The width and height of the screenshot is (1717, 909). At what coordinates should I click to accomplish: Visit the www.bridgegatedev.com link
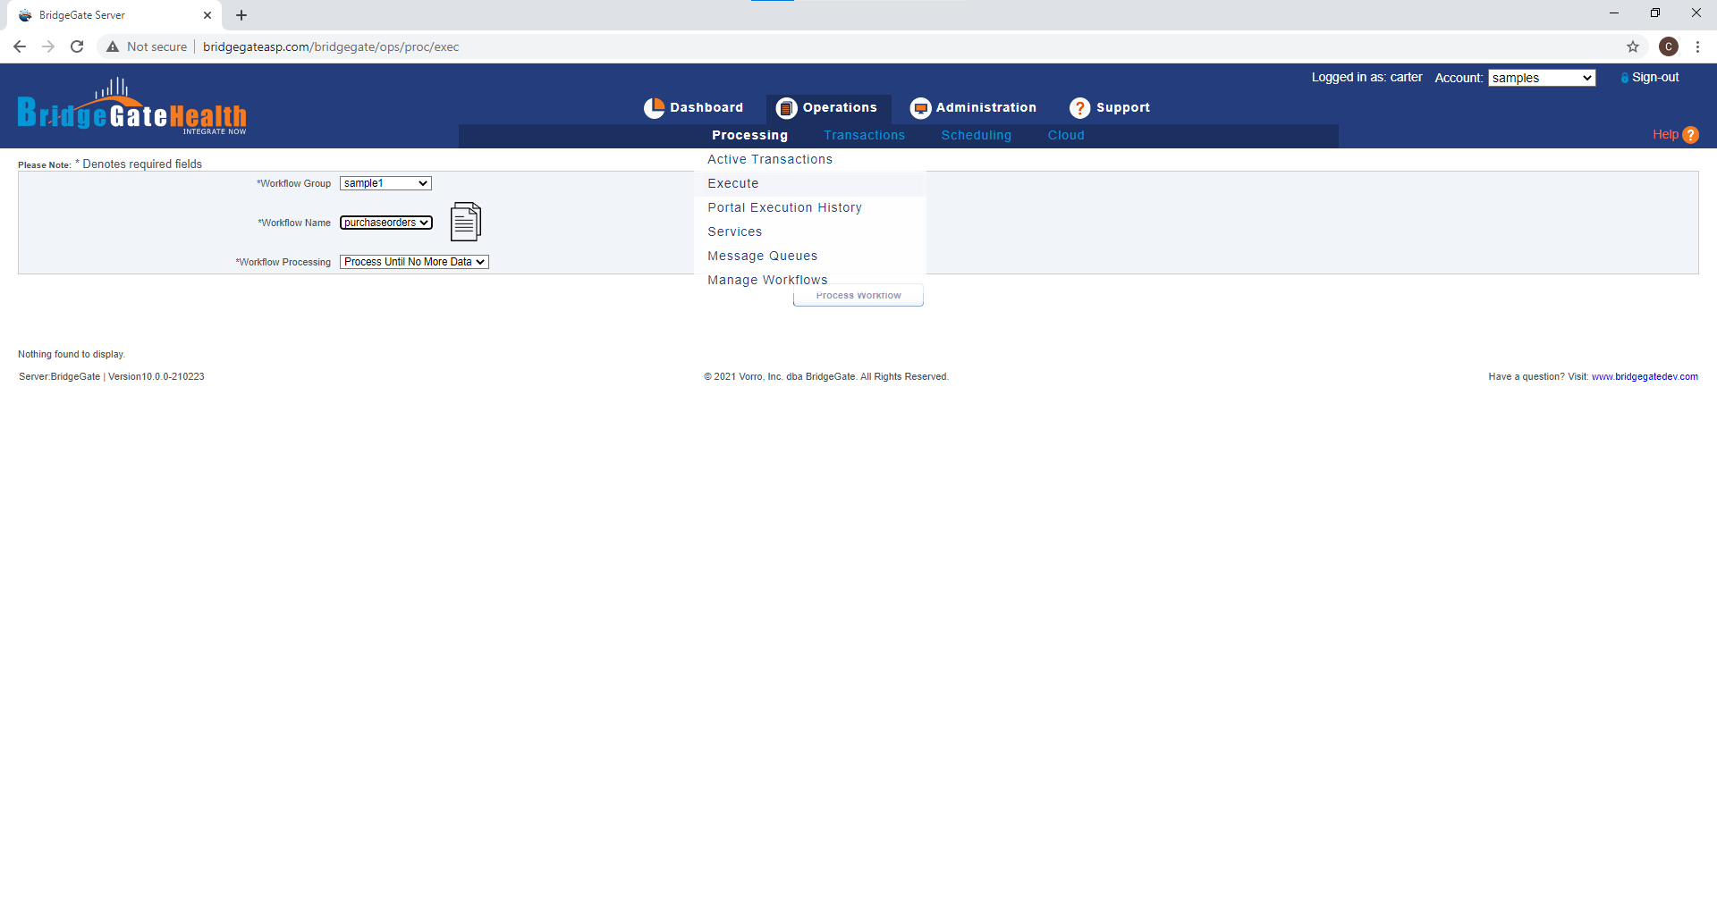[x=1644, y=376]
